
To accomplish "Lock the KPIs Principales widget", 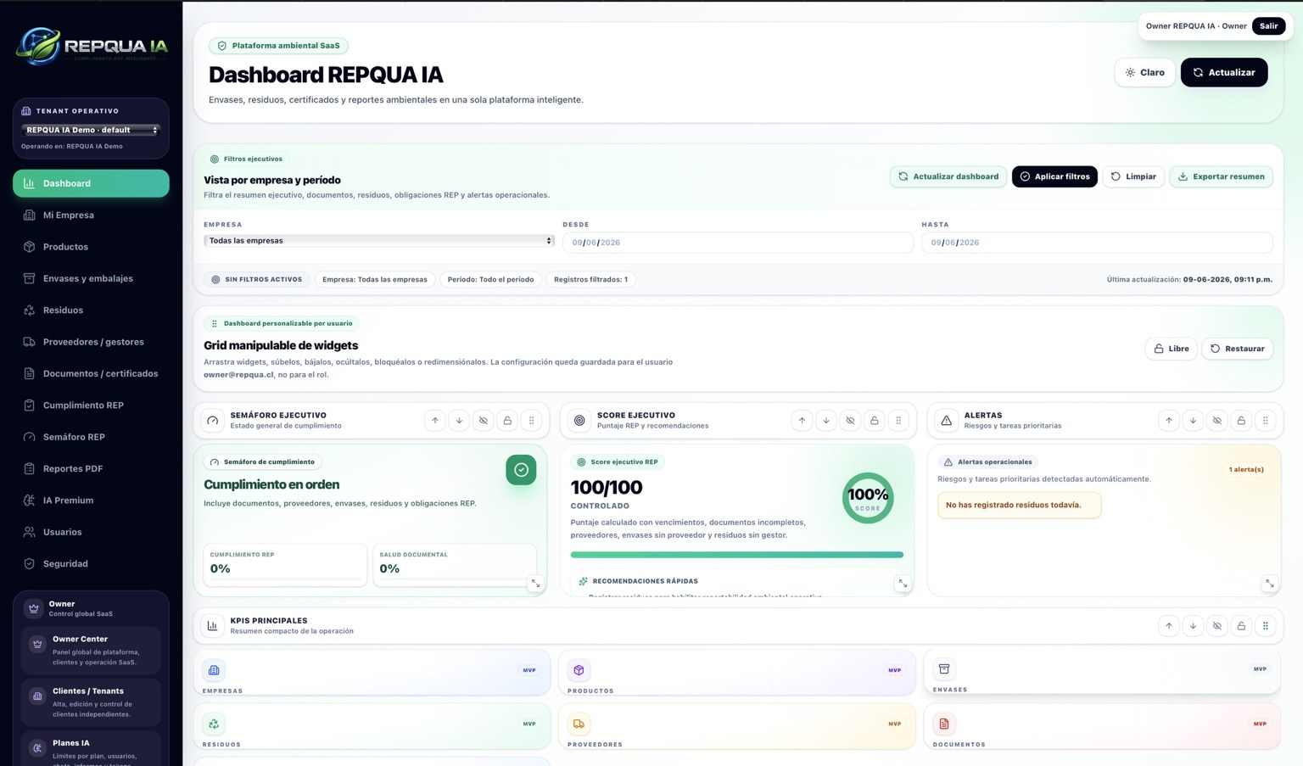I will click(1241, 626).
